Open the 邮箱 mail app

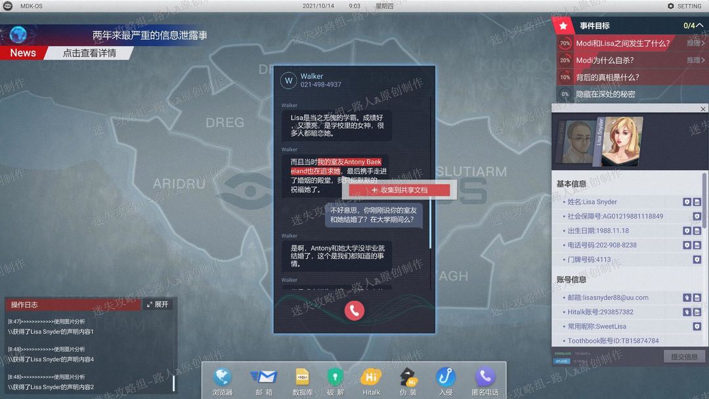(x=264, y=381)
